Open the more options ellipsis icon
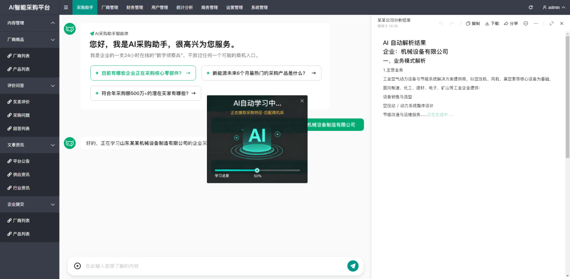 [536, 23]
